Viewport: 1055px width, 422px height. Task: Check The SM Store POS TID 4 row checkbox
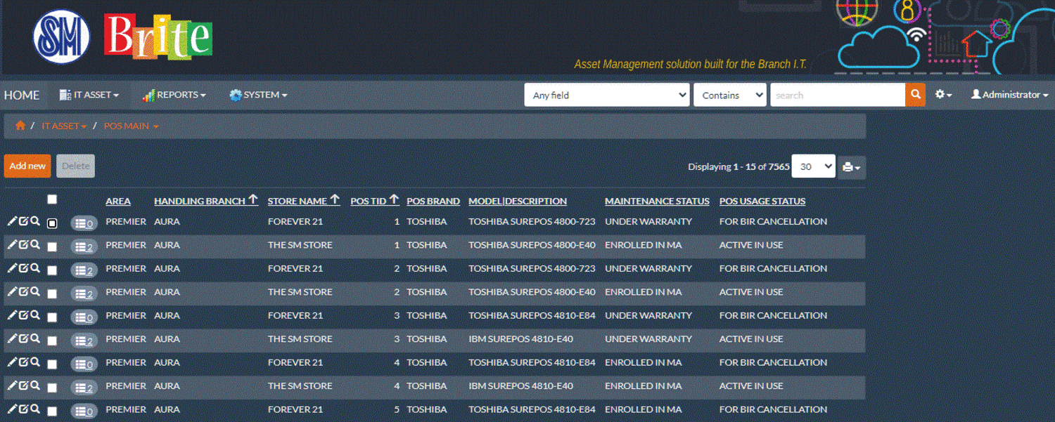click(x=52, y=388)
